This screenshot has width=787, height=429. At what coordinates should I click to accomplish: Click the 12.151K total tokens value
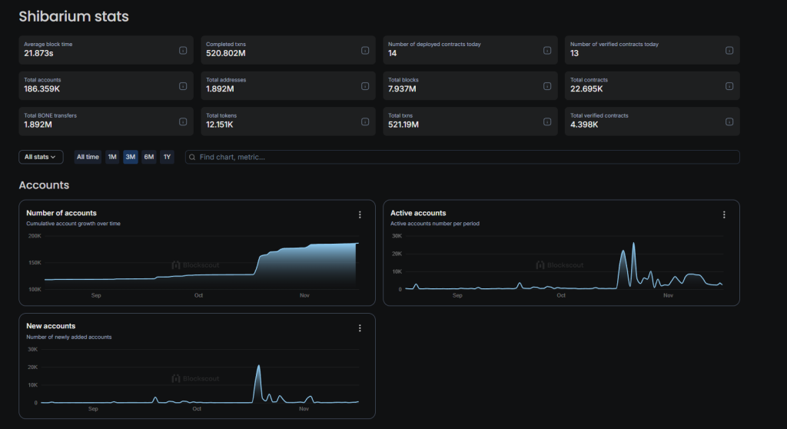pyautogui.click(x=219, y=125)
